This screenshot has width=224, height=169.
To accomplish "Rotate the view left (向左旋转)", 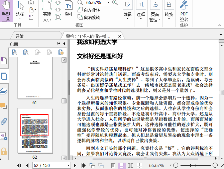I will [89, 10].
